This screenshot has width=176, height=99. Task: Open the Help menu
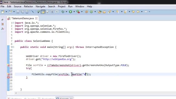point(89,6)
